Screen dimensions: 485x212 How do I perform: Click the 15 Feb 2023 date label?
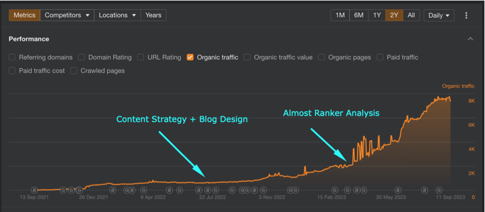tap(332, 197)
